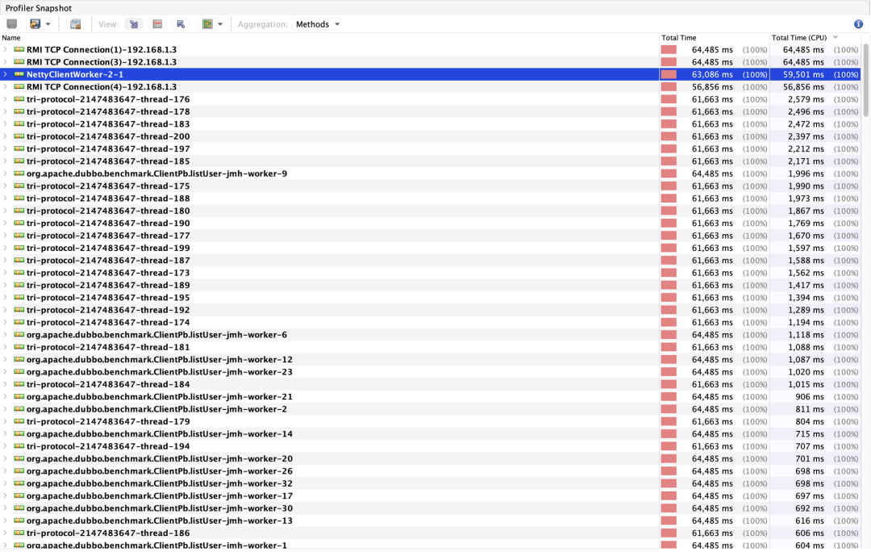Click the Total Time bar for RMI TCP Connection(1)

669,49
